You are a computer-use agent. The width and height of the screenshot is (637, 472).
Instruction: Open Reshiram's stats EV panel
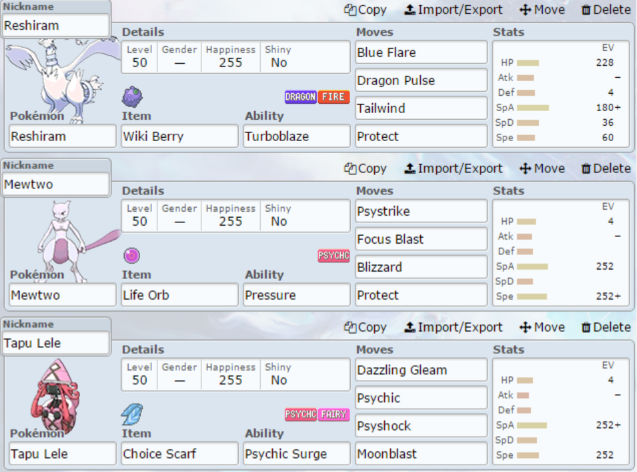click(560, 94)
